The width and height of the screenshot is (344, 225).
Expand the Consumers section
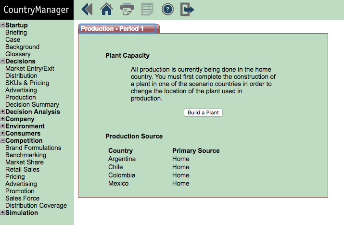[x=2, y=133]
